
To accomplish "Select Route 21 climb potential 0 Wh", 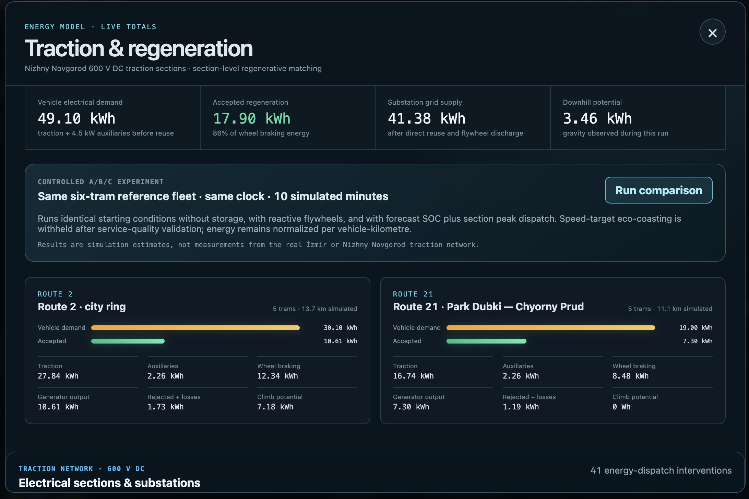I will [621, 407].
